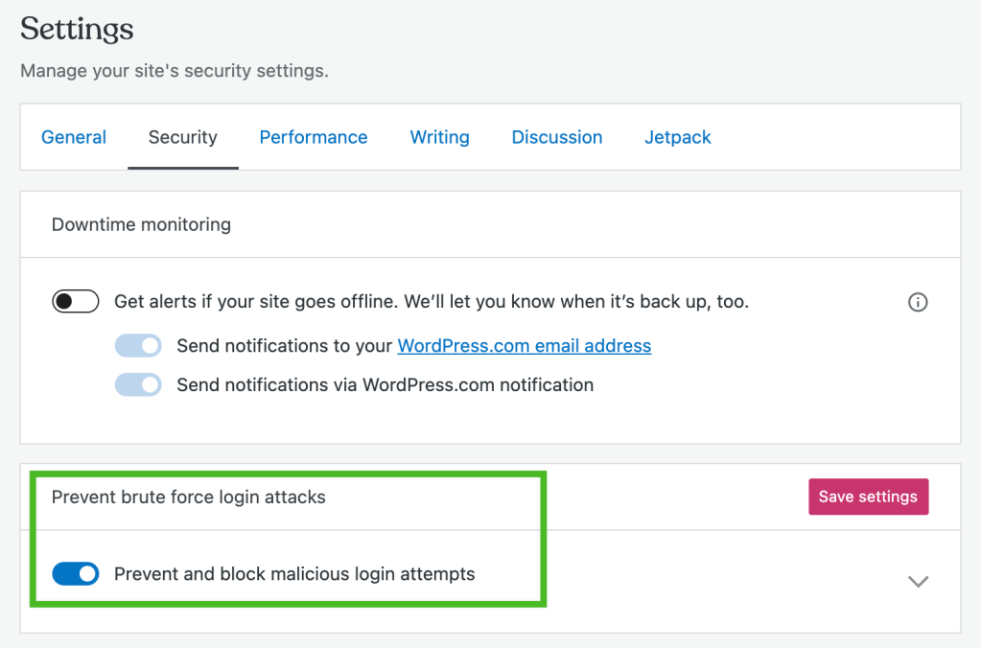
Task: Toggle email address notifications switch
Action: pos(138,346)
